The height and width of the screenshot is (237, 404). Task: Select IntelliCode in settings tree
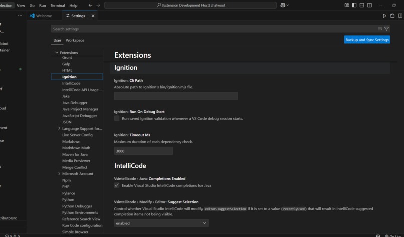tap(71, 83)
